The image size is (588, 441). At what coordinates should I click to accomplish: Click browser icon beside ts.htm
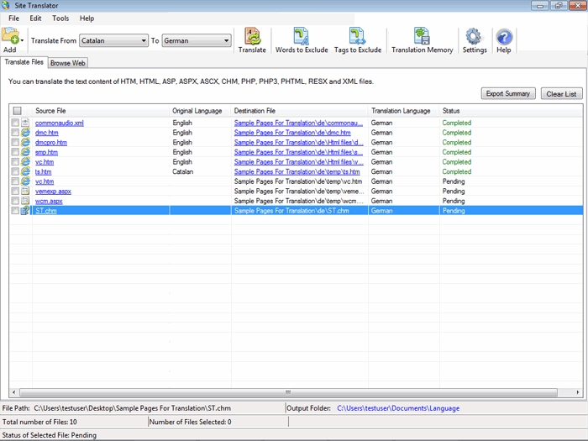tap(25, 171)
